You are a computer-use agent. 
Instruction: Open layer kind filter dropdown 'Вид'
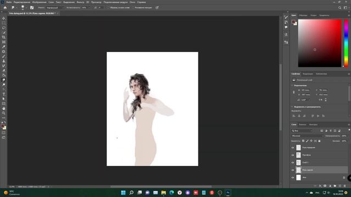[x=302, y=131]
